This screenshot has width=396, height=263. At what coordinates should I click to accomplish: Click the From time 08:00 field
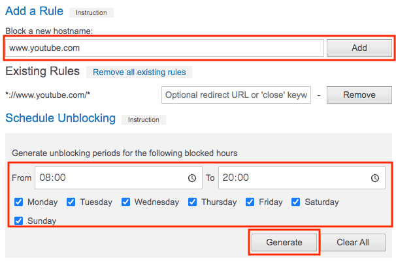118,178
